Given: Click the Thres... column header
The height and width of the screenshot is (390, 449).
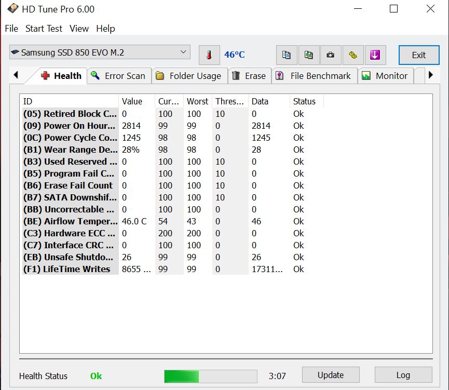Looking at the screenshot, I should (x=230, y=101).
